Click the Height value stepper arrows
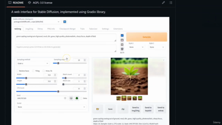This screenshot has height=125, width=222. 55,81
